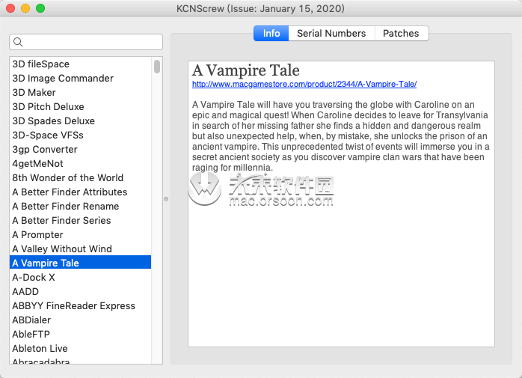Select 'A Better Finder Series' entry
This screenshot has height=378, width=522.
(x=80, y=220)
